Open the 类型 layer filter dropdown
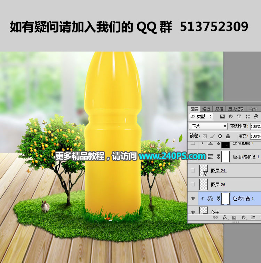Screen dimensions: 261x263 click(202, 116)
